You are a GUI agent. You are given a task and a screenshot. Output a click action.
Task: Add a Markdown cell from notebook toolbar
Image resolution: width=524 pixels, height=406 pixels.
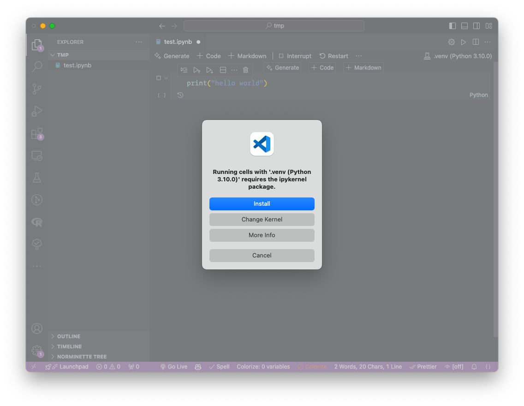(x=247, y=56)
